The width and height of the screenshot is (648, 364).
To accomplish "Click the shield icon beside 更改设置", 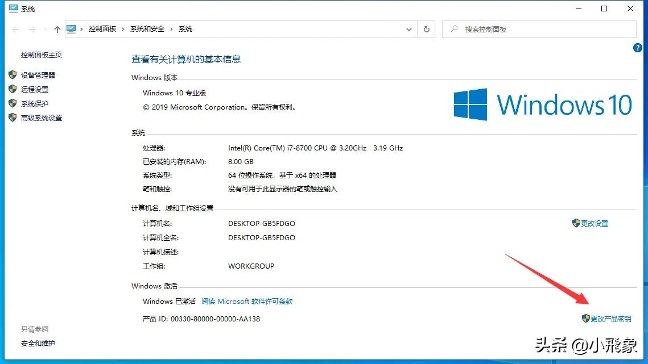I will pos(577,223).
